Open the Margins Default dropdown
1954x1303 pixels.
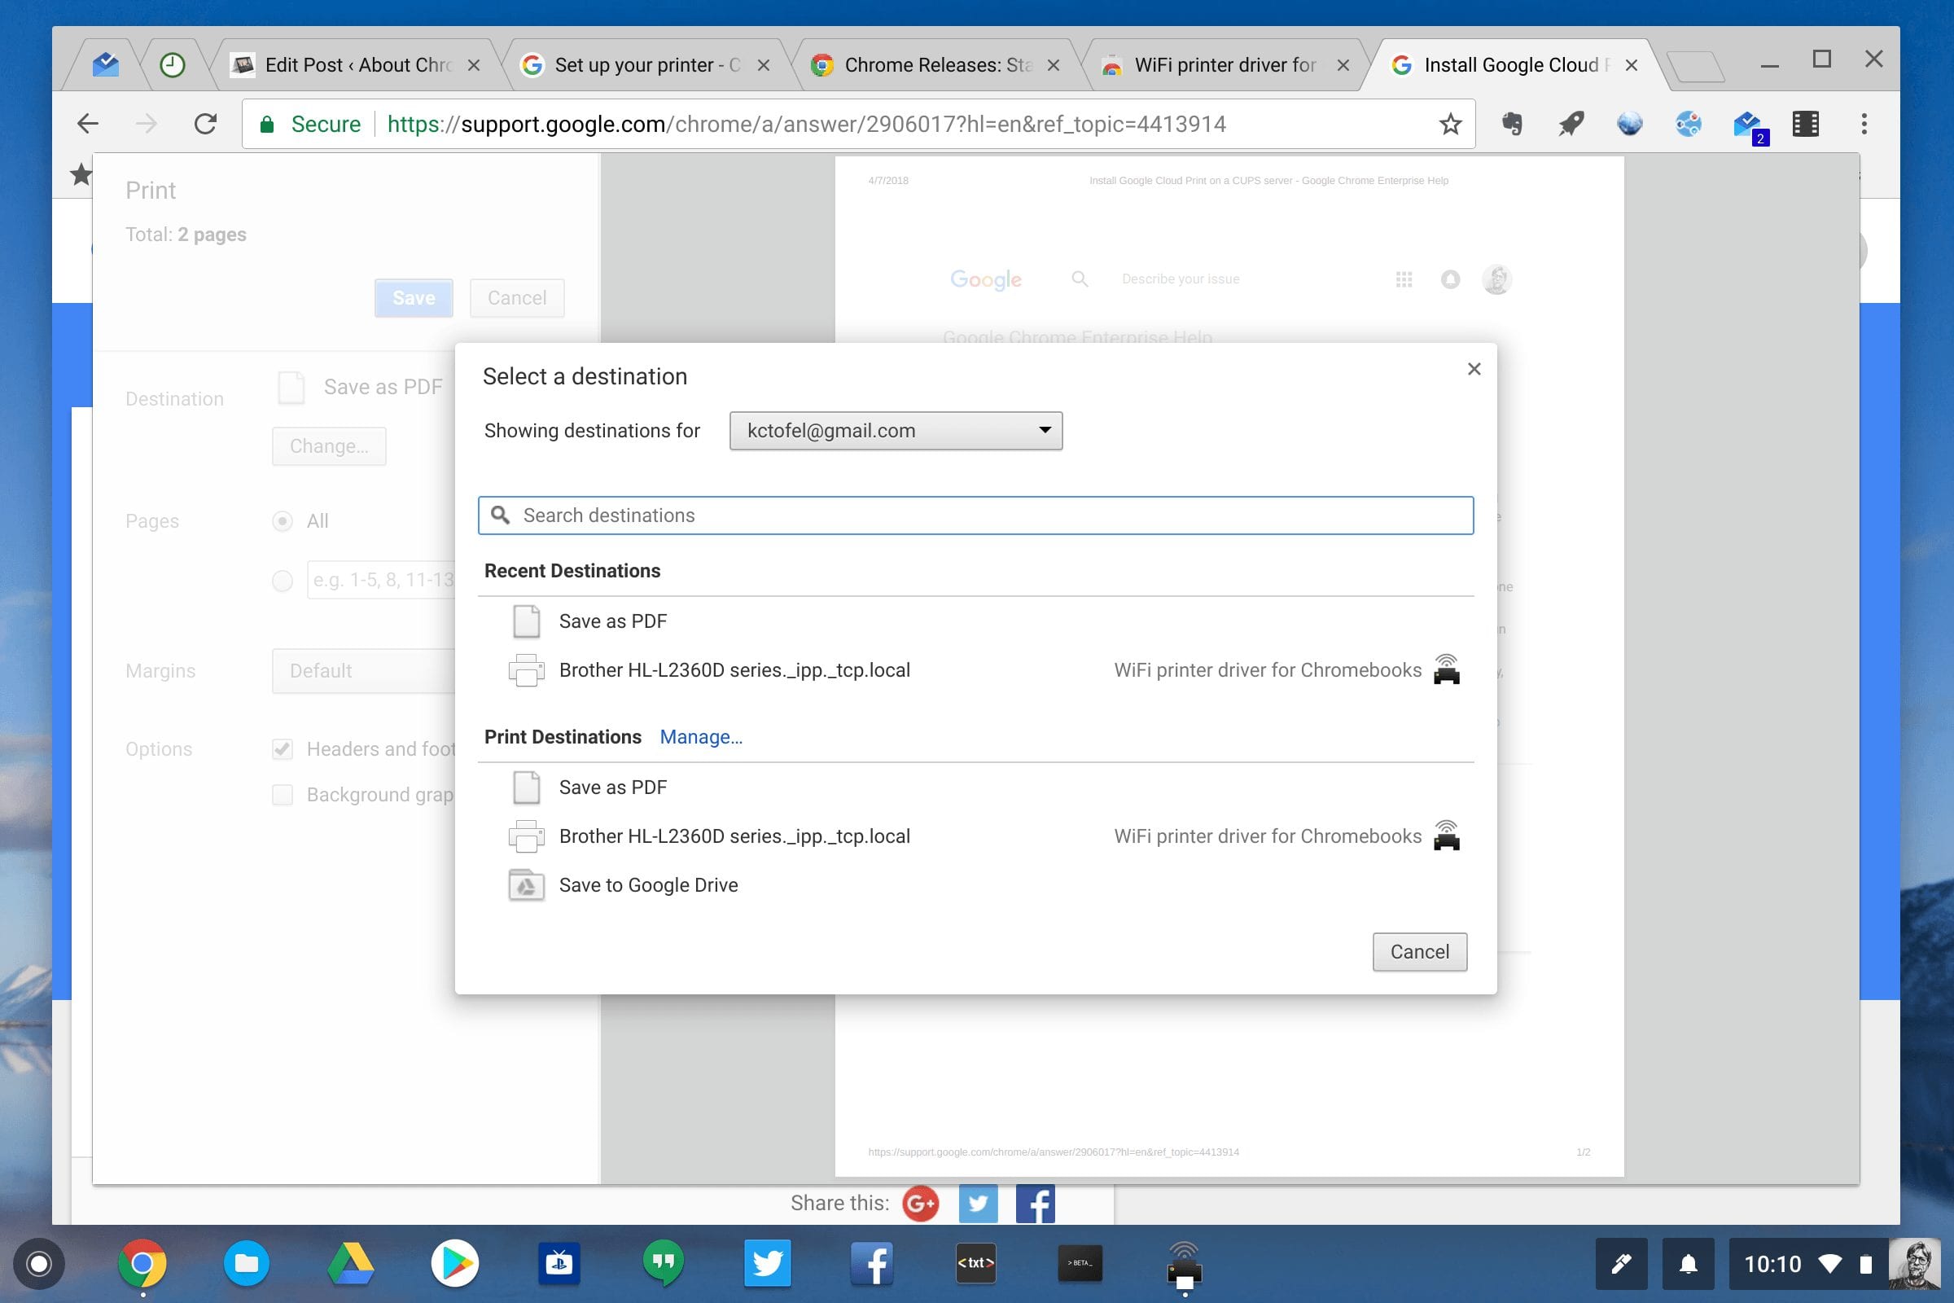[x=364, y=670]
